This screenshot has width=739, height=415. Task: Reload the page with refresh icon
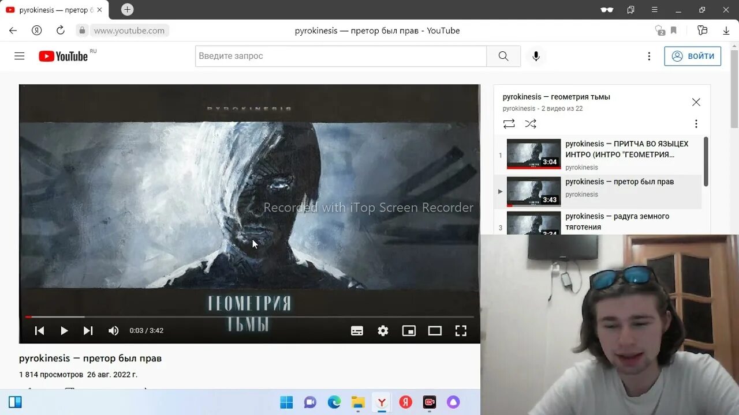pyautogui.click(x=61, y=31)
